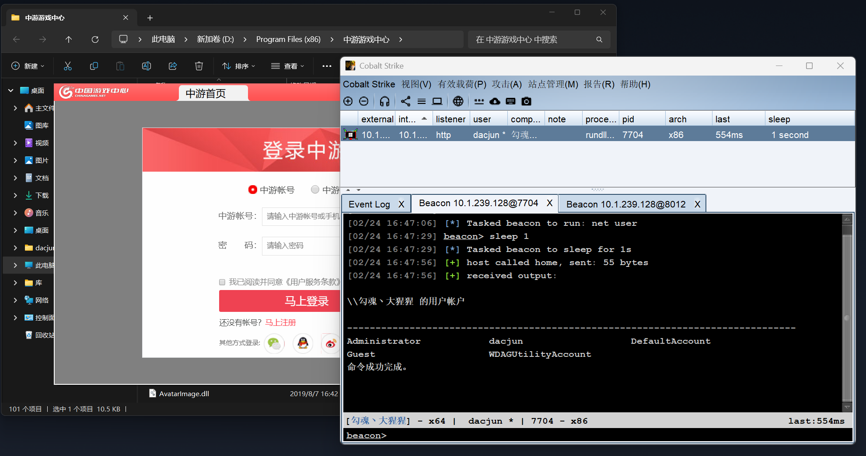The width and height of the screenshot is (866, 456).
Task: Click the 中游帐号 input field
Action: pyautogui.click(x=301, y=216)
